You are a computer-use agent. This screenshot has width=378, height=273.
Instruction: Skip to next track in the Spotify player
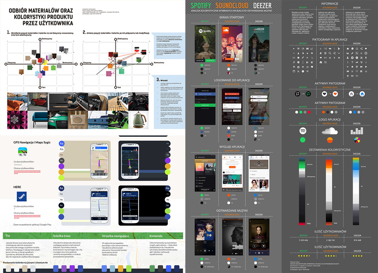coord(210,251)
